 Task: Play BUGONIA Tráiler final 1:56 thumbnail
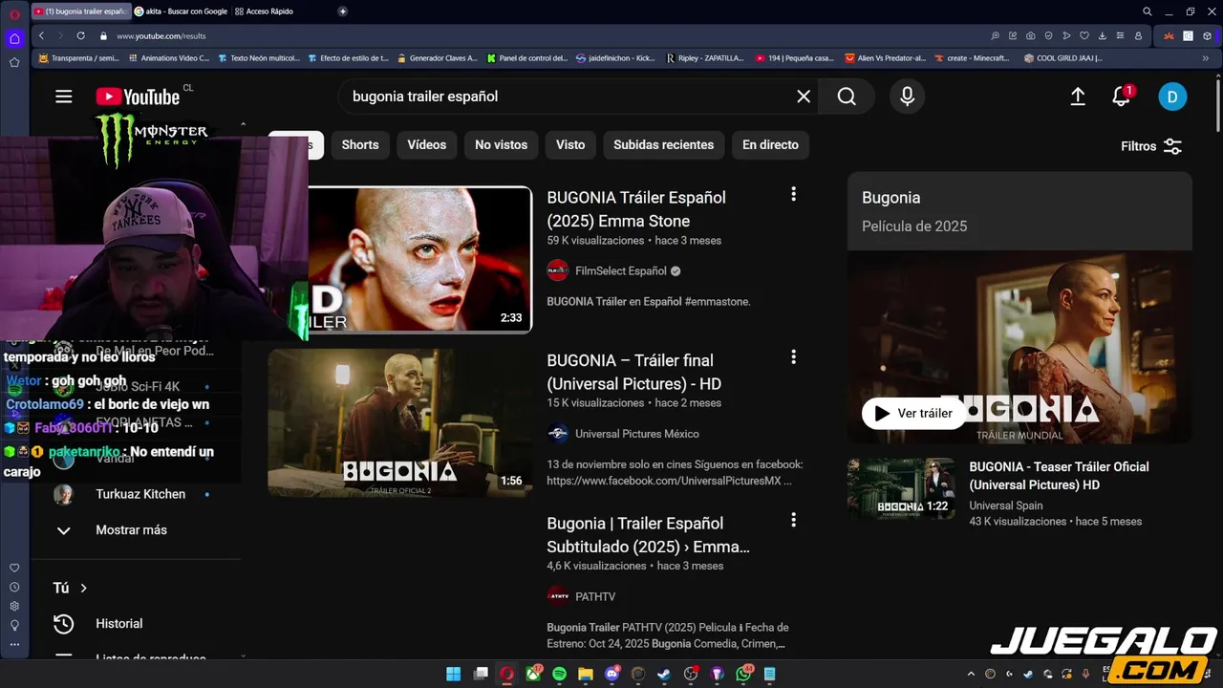(399, 422)
